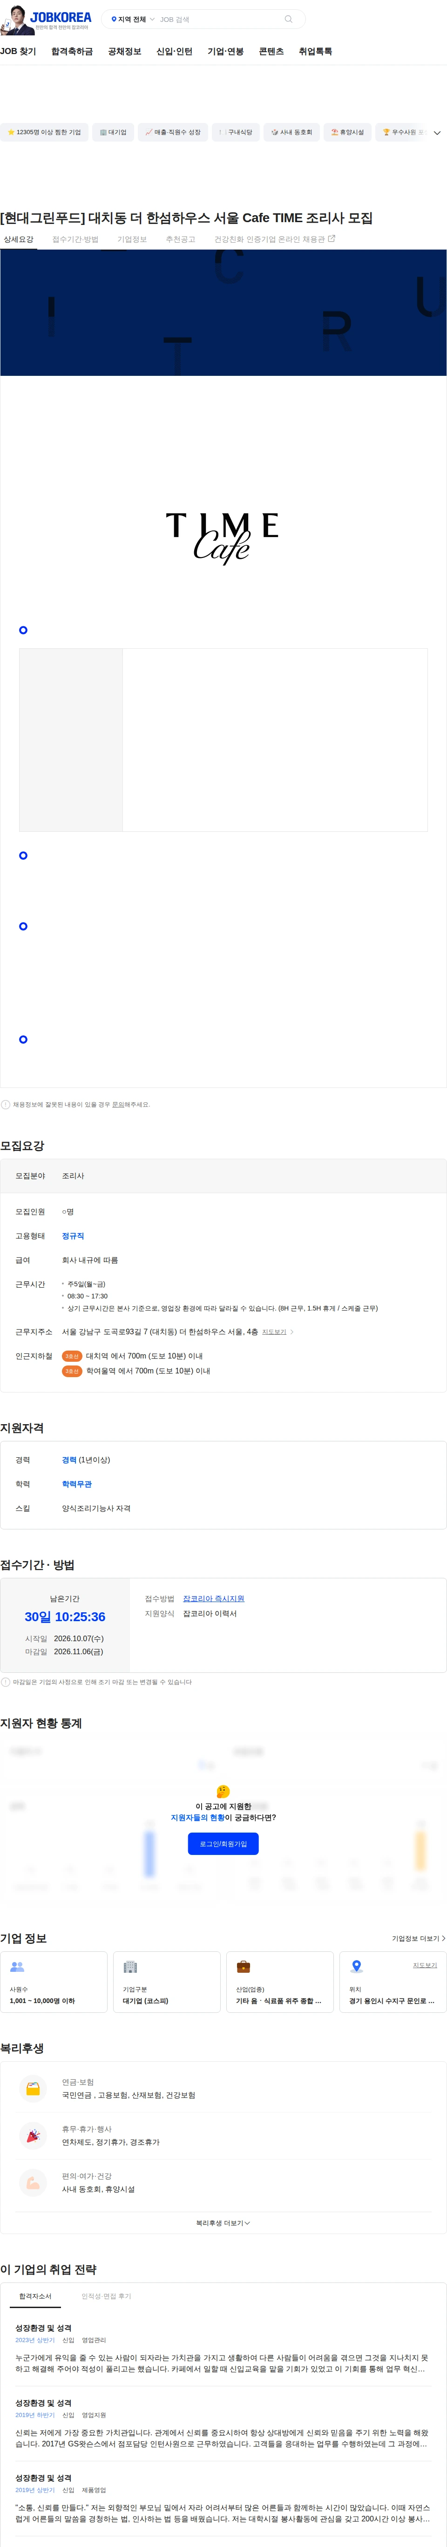Open the 기업·연봉 menu

pos(225,51)
